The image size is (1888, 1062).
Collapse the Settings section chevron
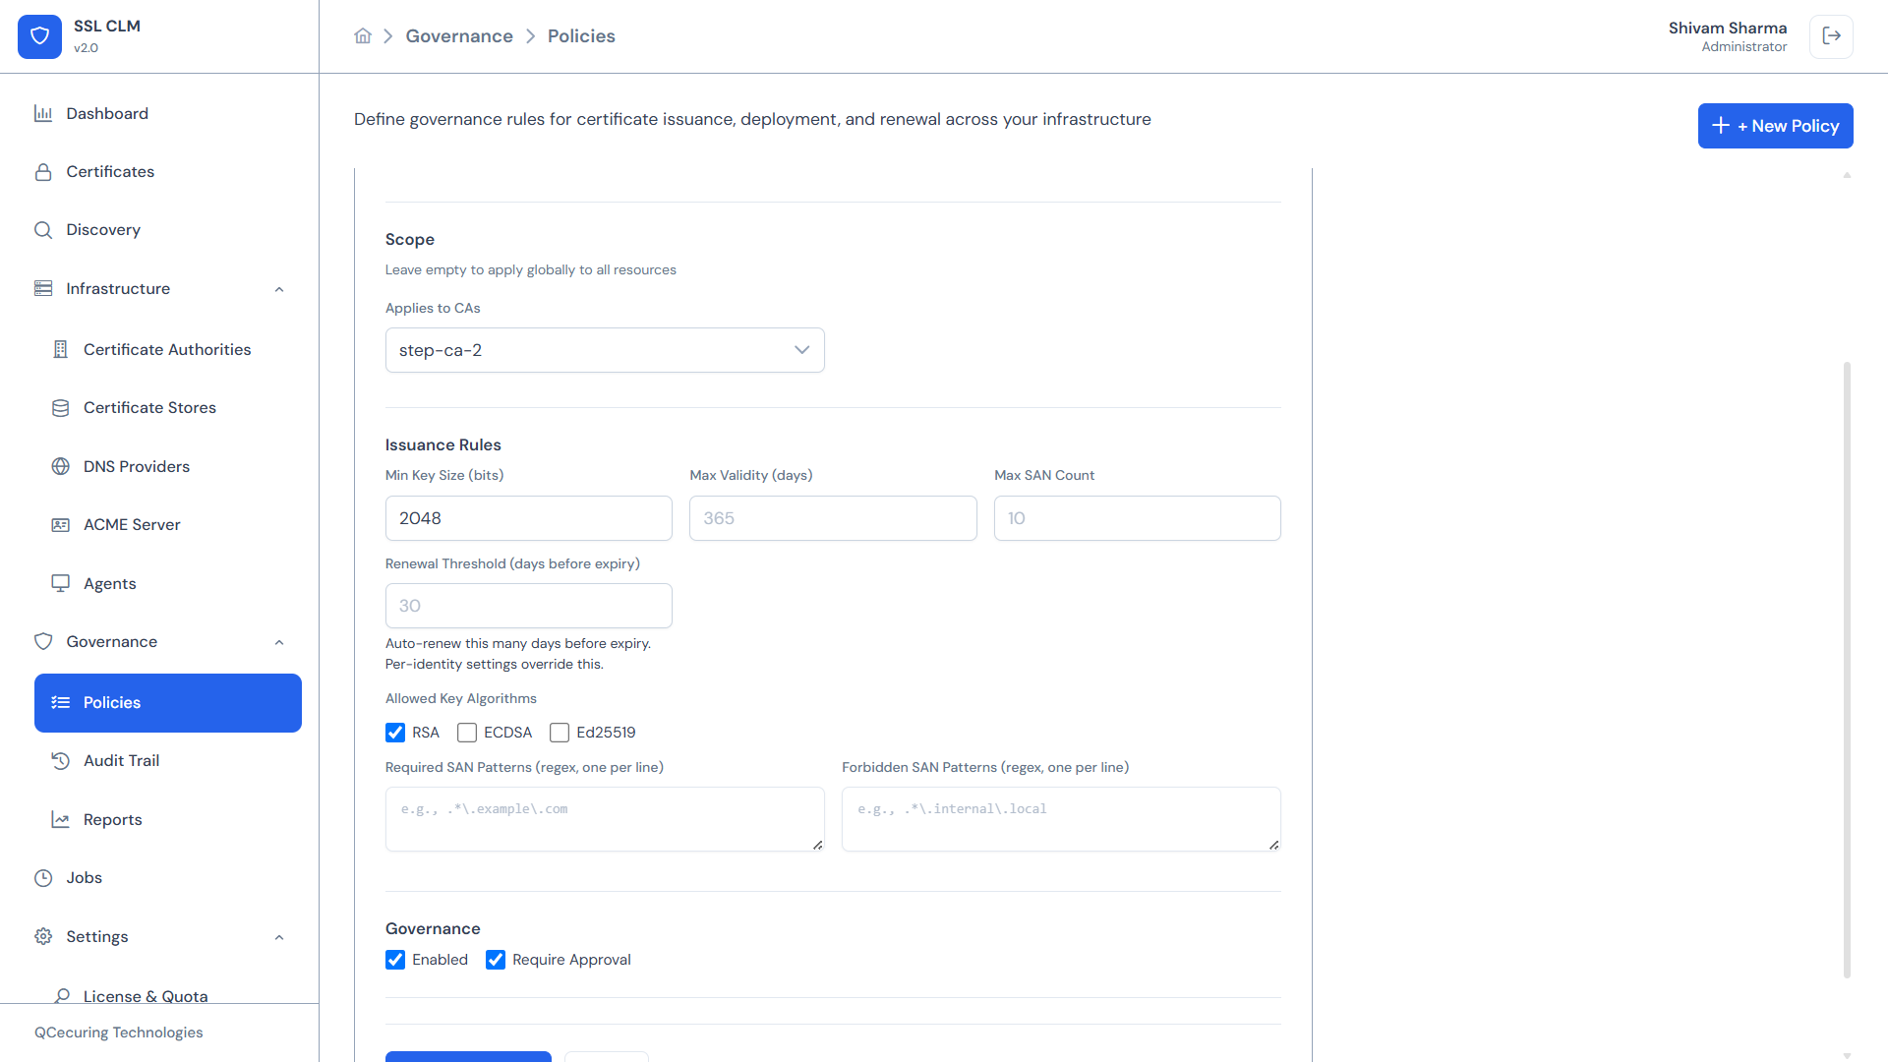(279, 937)
